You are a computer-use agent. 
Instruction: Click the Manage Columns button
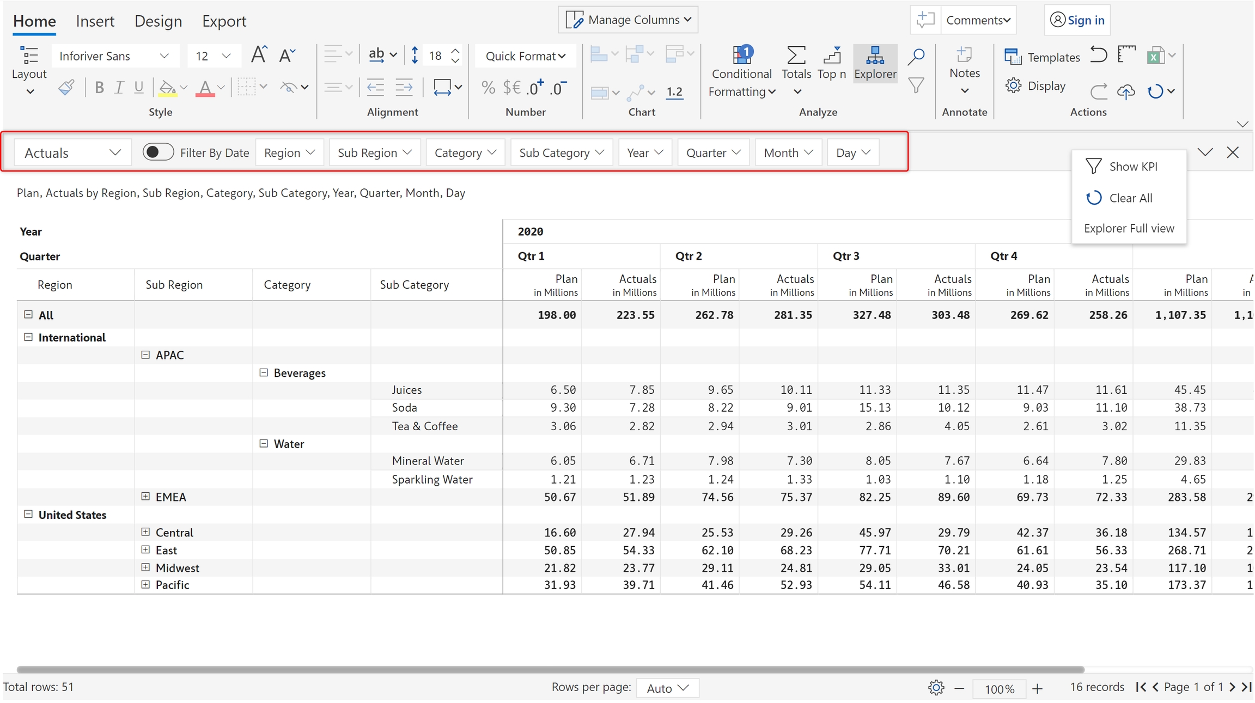[x=628, y=20]
